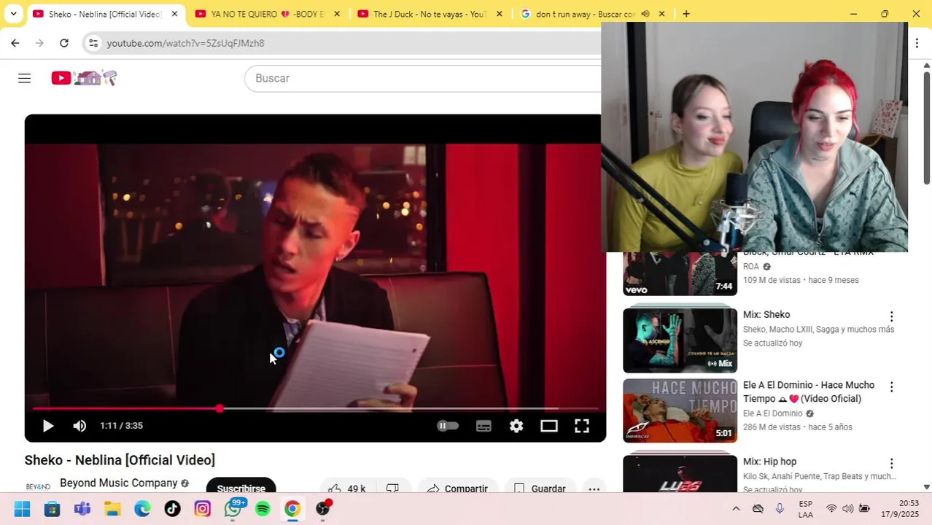932x525 pixels.
Task: Open the Windows Start menu
Action: pos(22,509)
